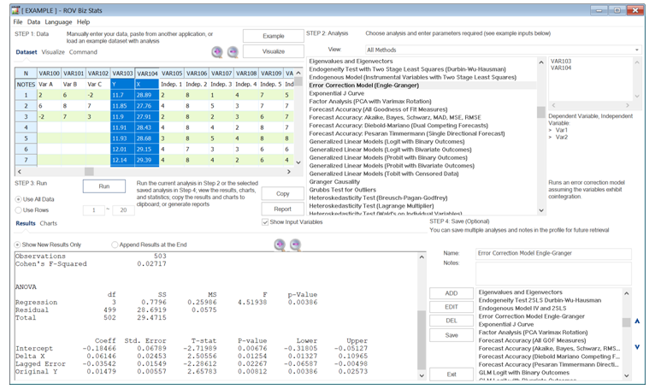655x389 pixels.
Task: Click cell 28.89 in VAR104 column
Action: click(146, 95)
